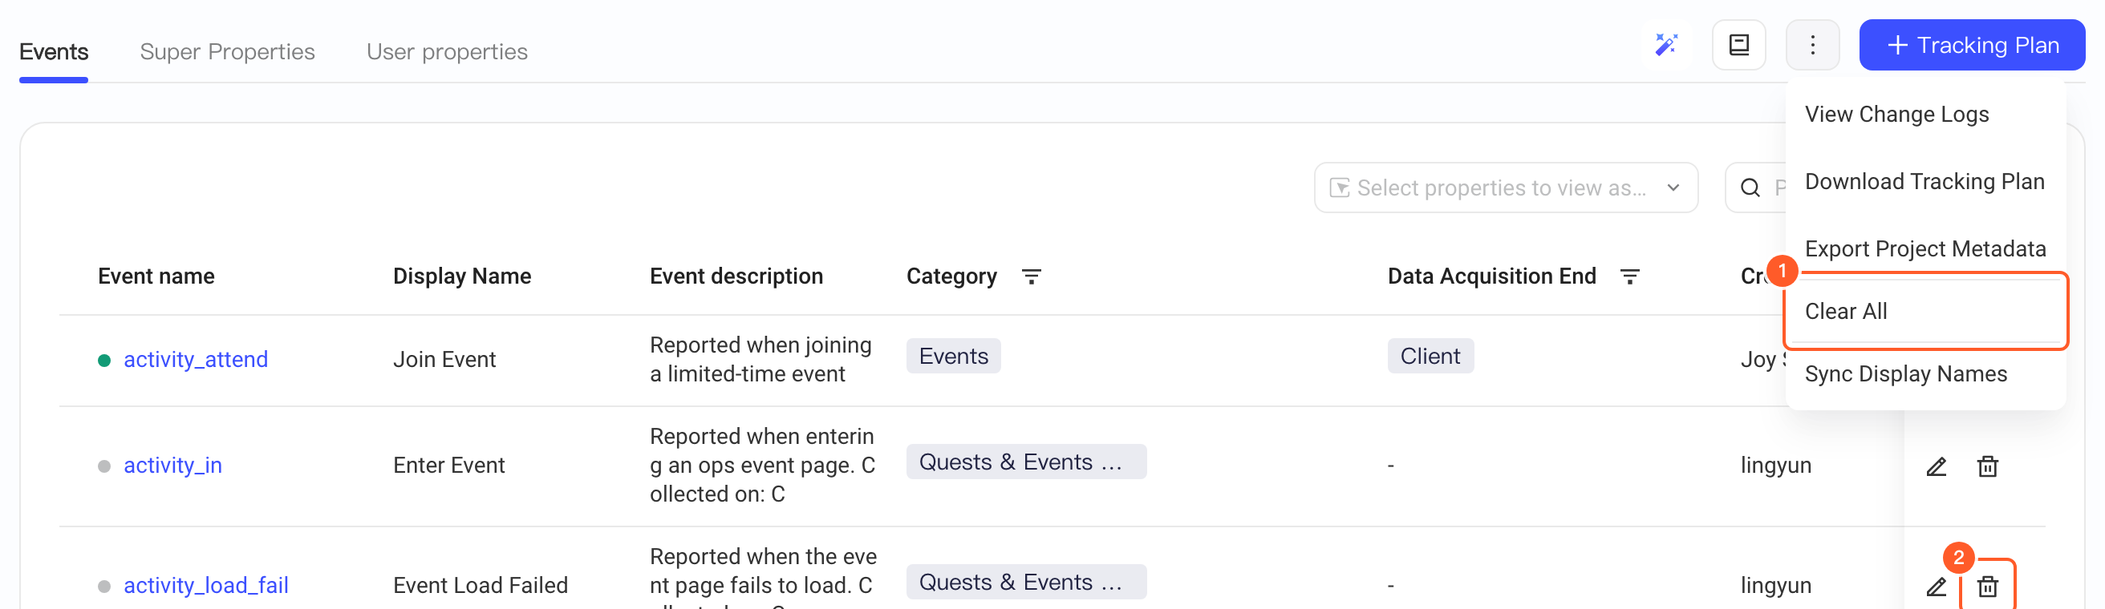Screen dimensions: 2105x609
Task: Toggle the three-dot more options menu
Action: (1812, 45)
